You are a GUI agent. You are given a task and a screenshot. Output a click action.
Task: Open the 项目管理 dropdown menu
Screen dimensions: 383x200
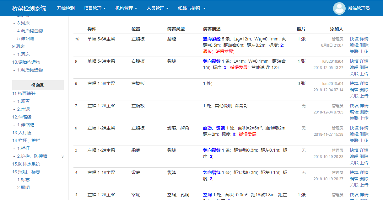[94, 8]
